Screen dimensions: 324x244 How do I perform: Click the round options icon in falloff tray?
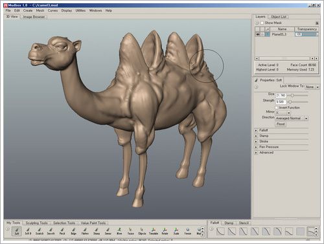point(212,229)
